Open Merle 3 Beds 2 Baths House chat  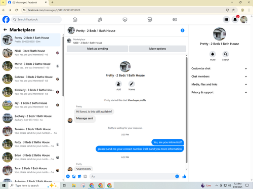click(x=31, y=66)
